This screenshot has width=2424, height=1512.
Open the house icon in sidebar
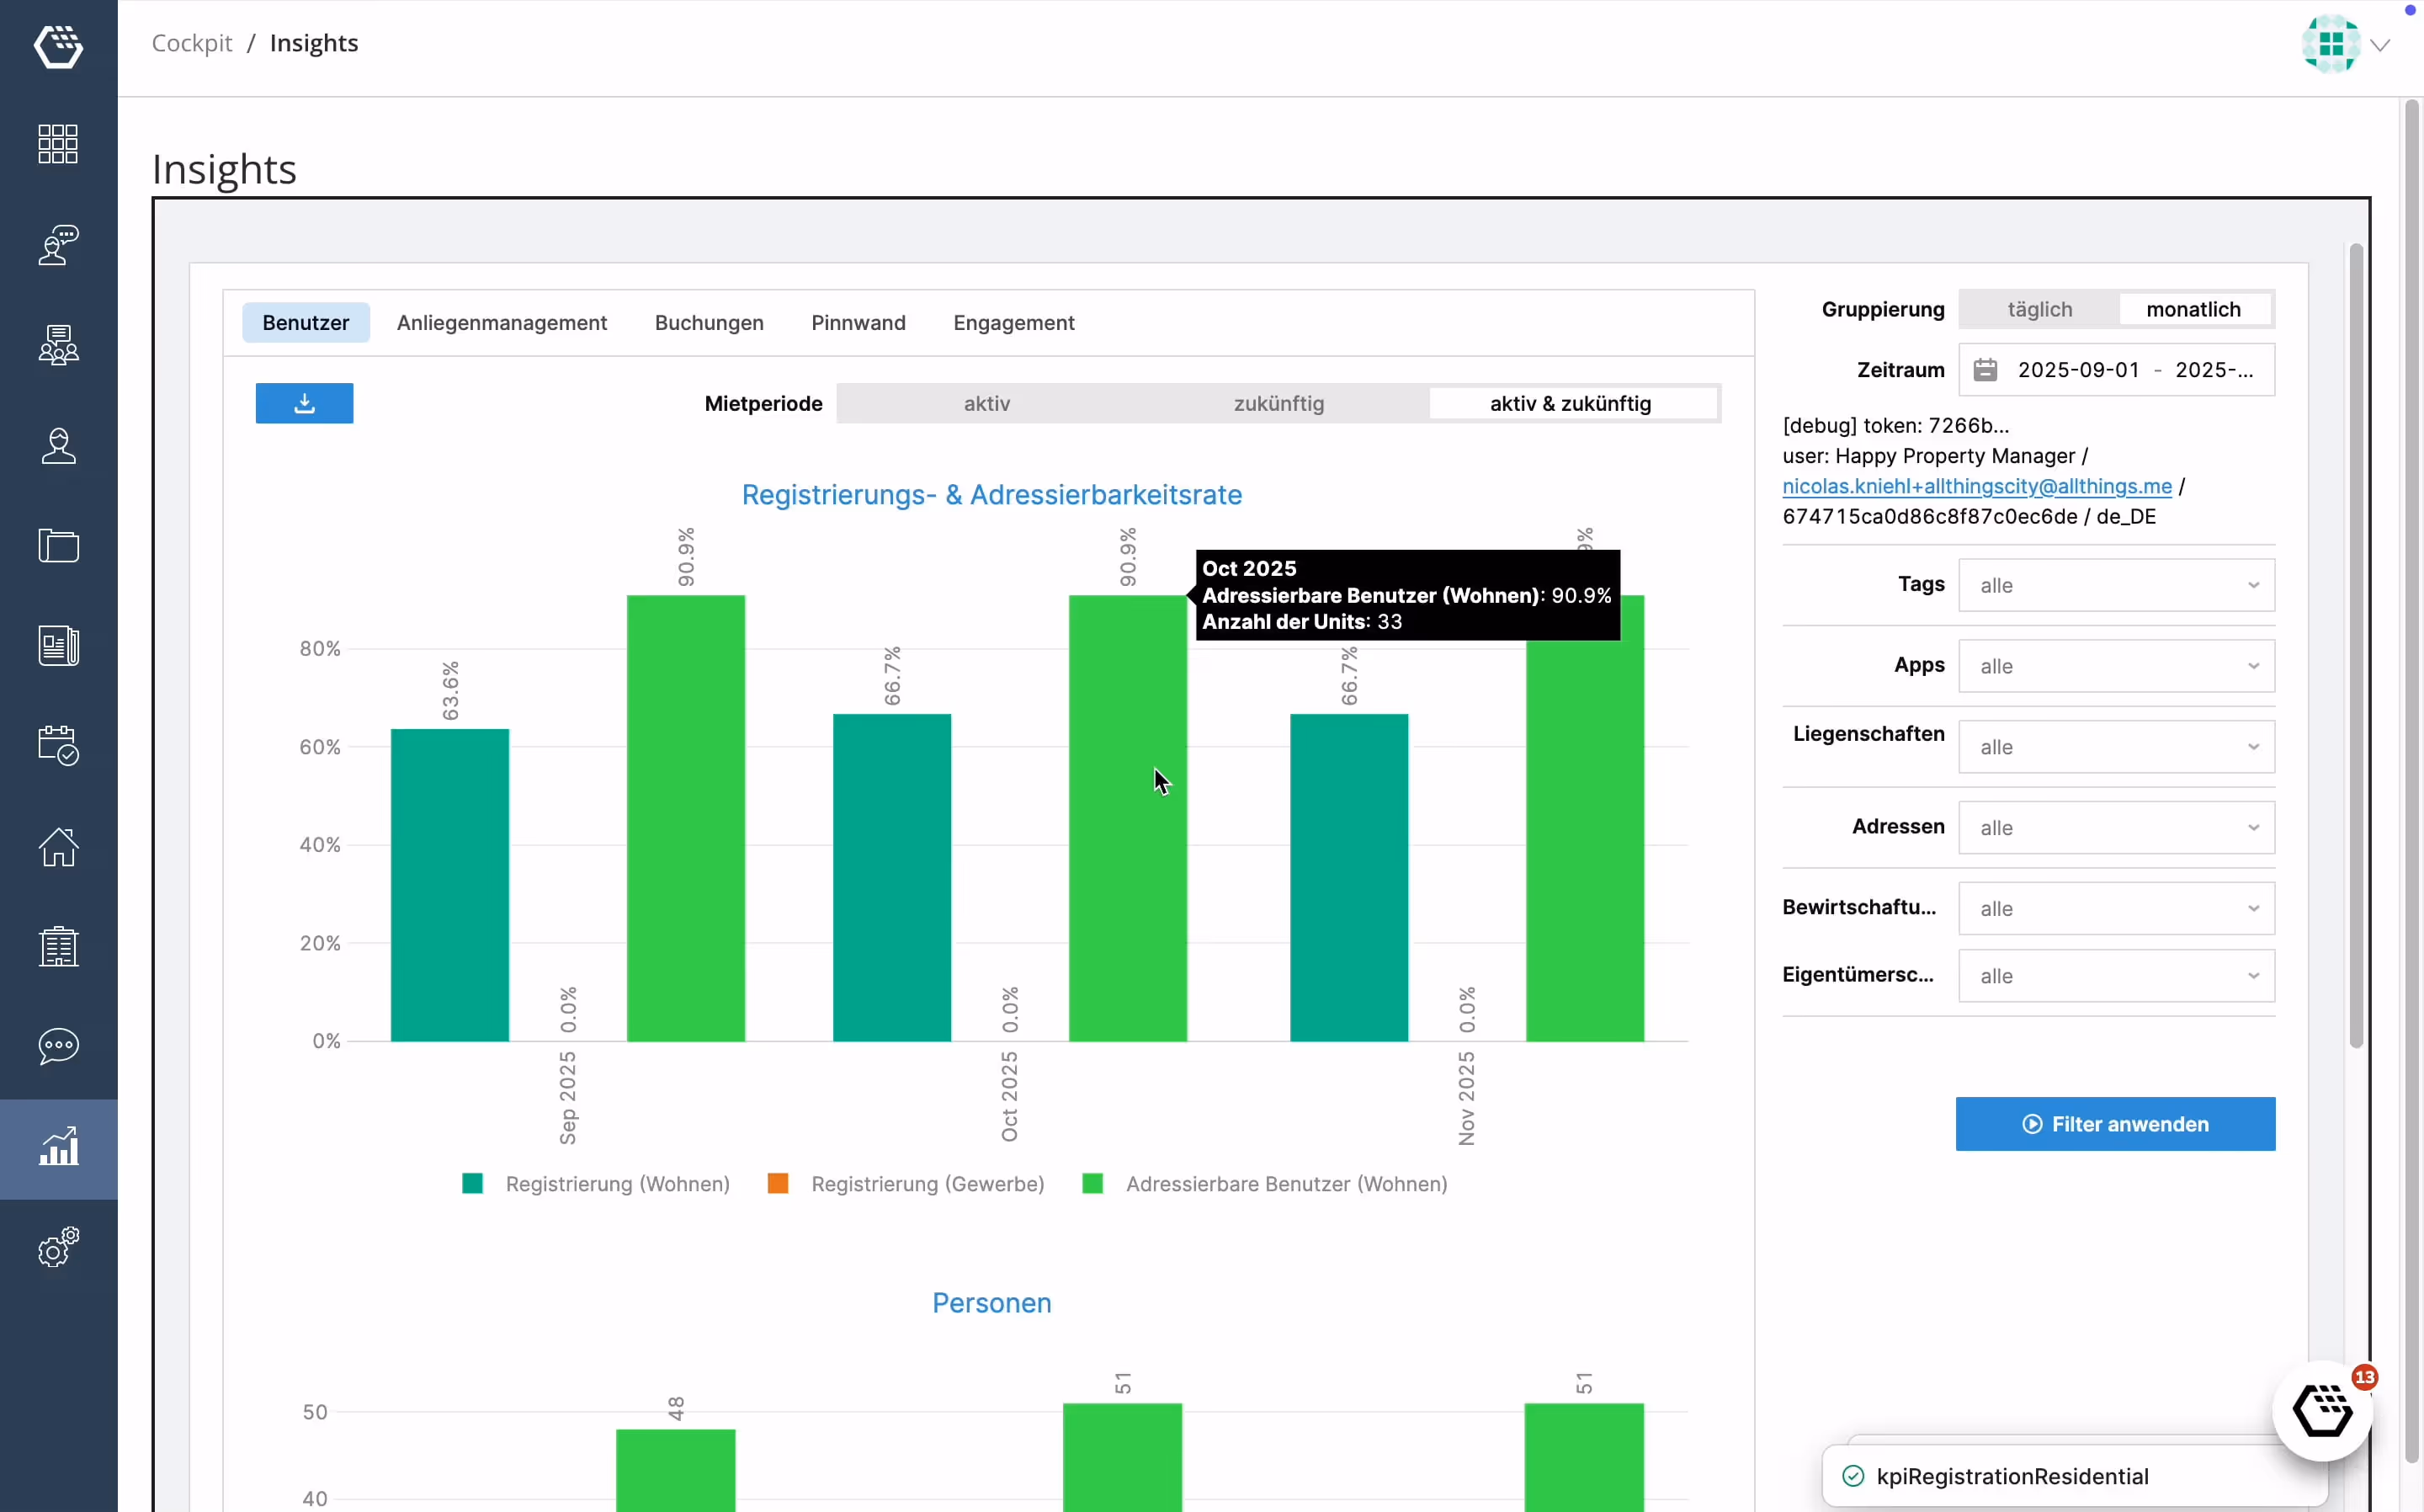pyautogui.click(x=58, y=846)
